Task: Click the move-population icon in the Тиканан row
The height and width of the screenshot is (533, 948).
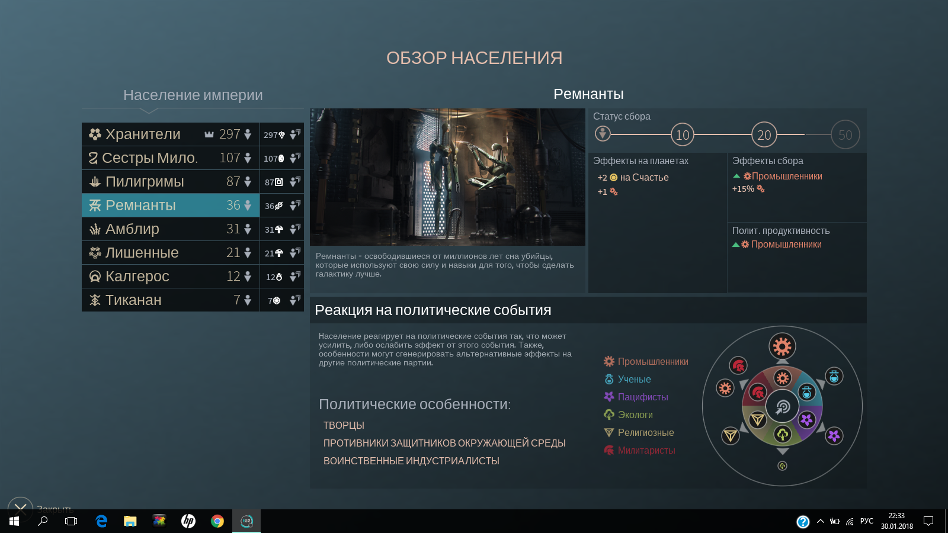Action: [295, 300]
